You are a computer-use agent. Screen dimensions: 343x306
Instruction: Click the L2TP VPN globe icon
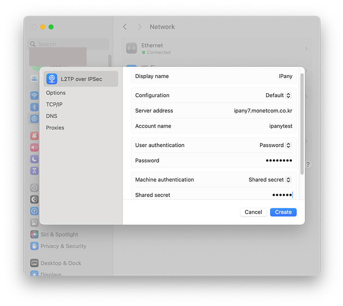pyautogui.click(x=52, y=79)
